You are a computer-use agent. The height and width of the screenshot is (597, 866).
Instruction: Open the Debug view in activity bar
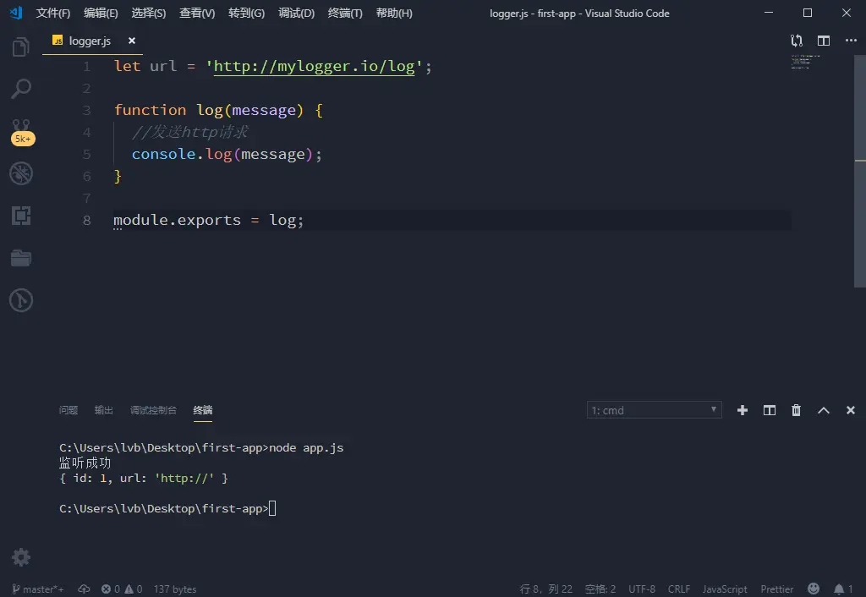tap(21, 173)
